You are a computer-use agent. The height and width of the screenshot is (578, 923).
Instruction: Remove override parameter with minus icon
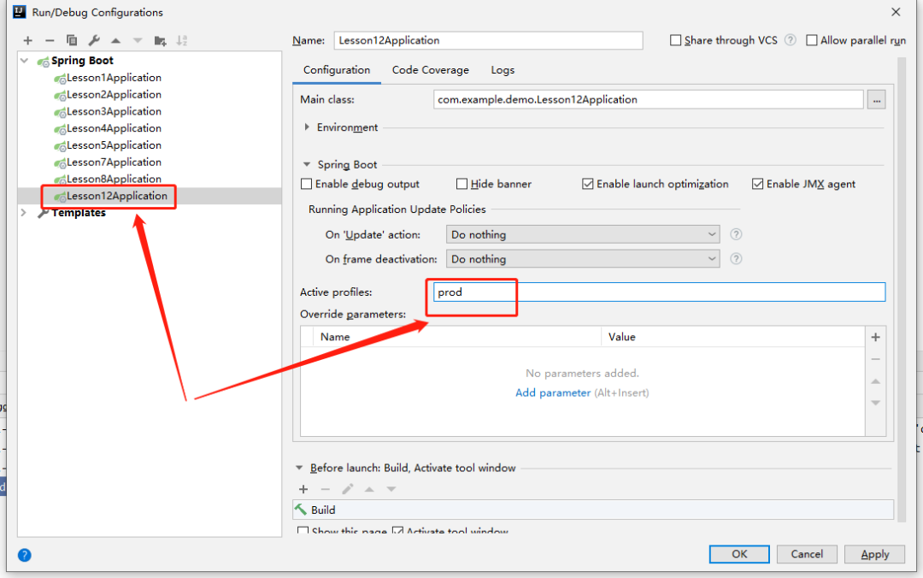click(876, 359)
